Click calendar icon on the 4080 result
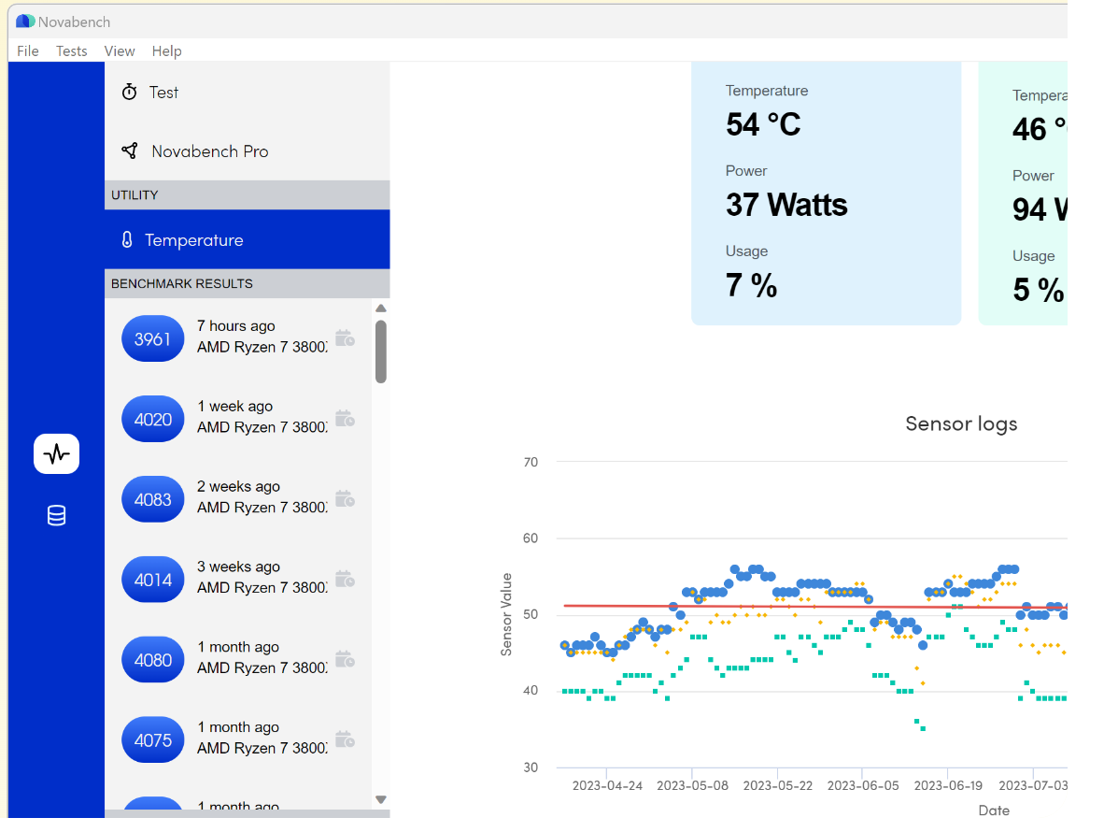Viewport: 1104px width, 832px height. (x=345, y=660)
